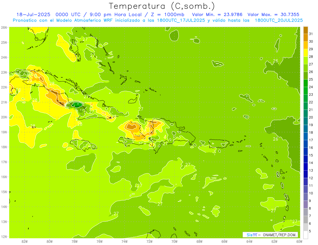This screenshot has height=245, width=318.
Task: Click the title "Temperatura (C,somb.)"
Action: pyautogui.click(x=162, y=6)
